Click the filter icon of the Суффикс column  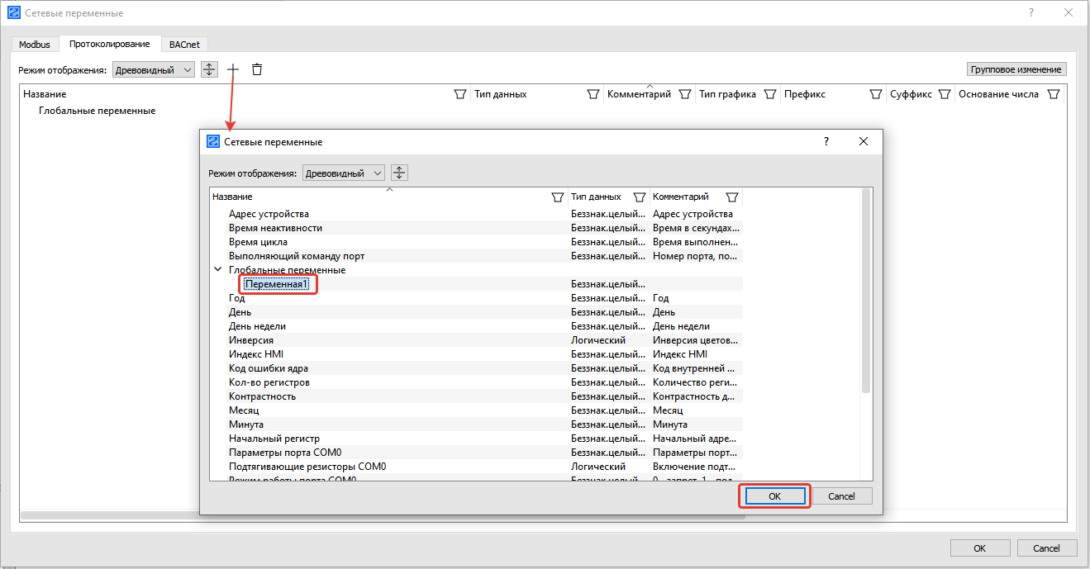click(944, 94)
